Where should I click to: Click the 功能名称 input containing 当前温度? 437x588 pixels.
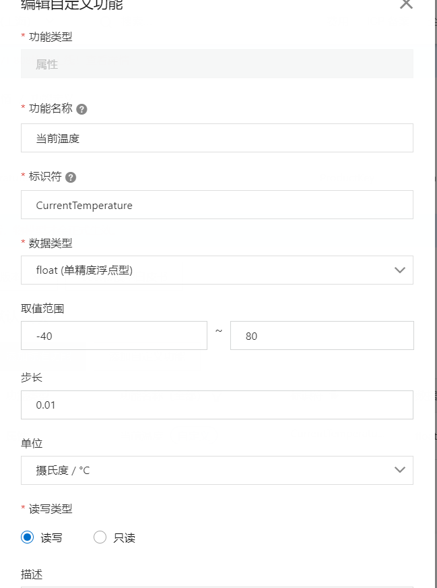click(217, 138)
